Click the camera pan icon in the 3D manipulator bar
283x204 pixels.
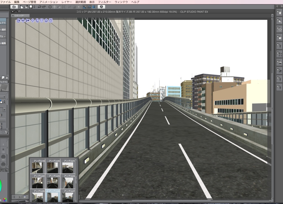tap(23, 20)
